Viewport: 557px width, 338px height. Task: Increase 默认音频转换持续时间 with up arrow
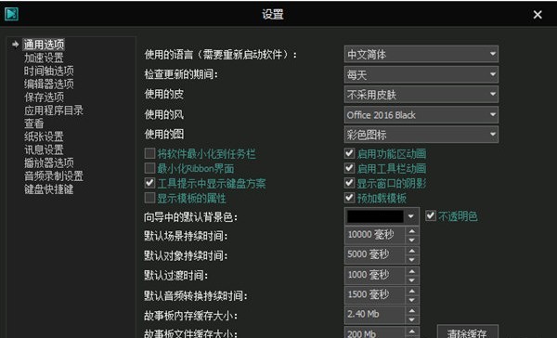(x=411, y=291)
